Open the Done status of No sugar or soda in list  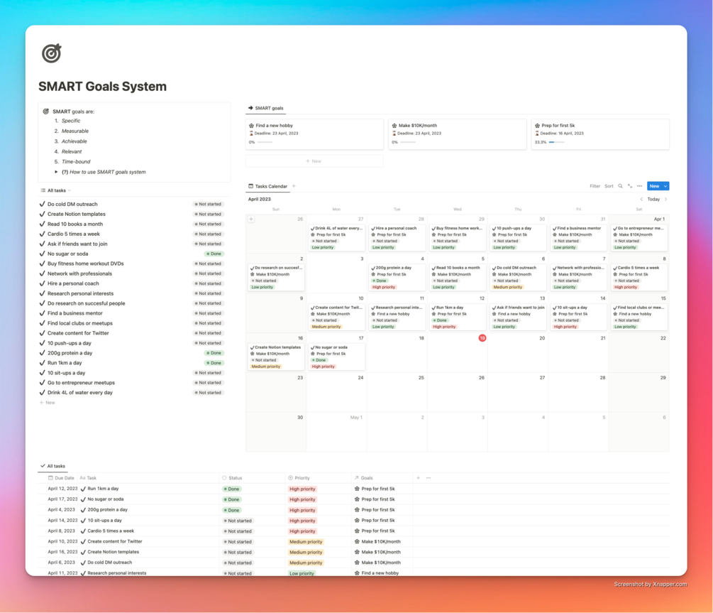coord(214,254)
